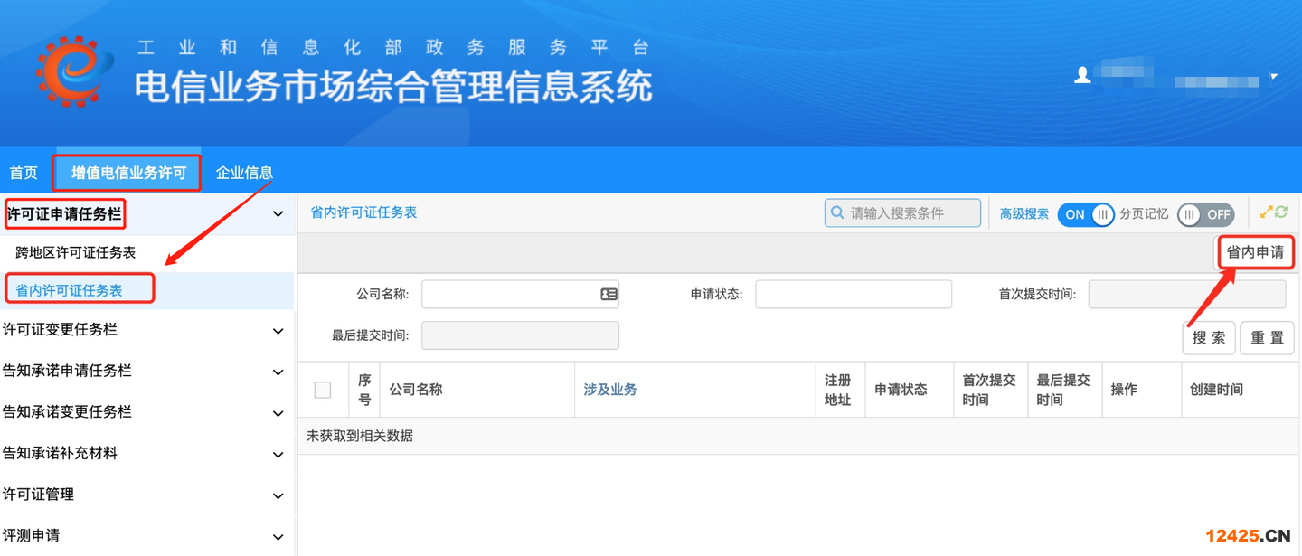Expand the 许可证变更任务栏 section
Image resolution: width=1302 pixels, height=556 pixels.
pyautogui.click(x=278, y=331)
